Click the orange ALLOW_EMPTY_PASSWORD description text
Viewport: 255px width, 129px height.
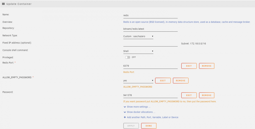click(x=138, y=87)
